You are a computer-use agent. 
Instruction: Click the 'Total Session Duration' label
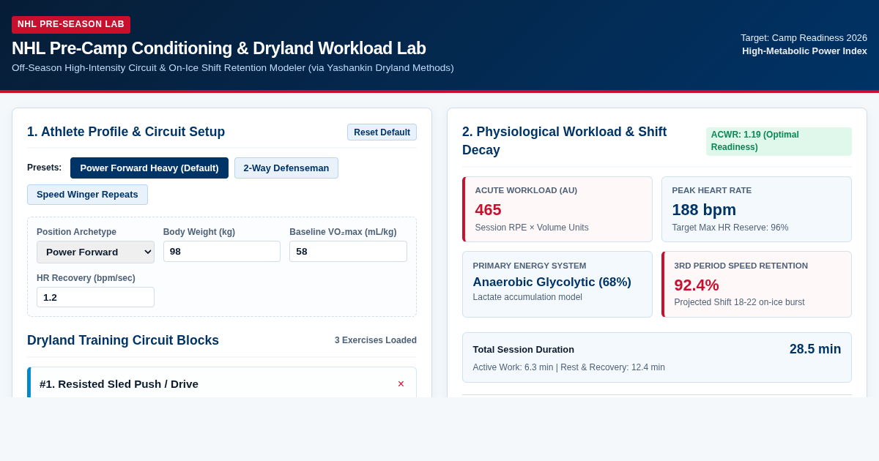[x=524, y=350]
